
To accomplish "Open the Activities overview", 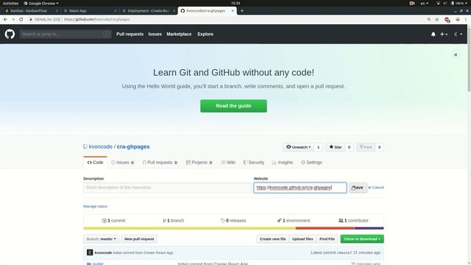I will click(x=10, y=3).
